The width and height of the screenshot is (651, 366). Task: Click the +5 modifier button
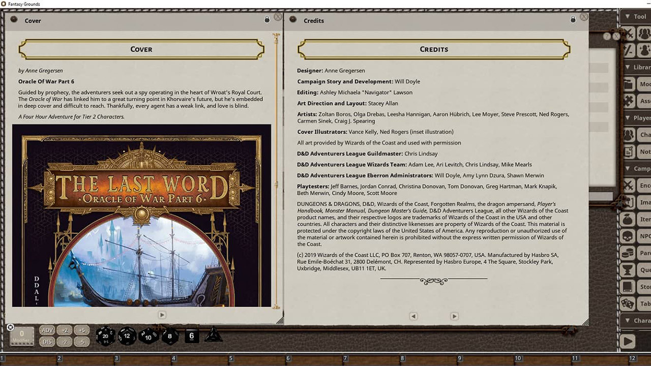click(x=81, y=330)
